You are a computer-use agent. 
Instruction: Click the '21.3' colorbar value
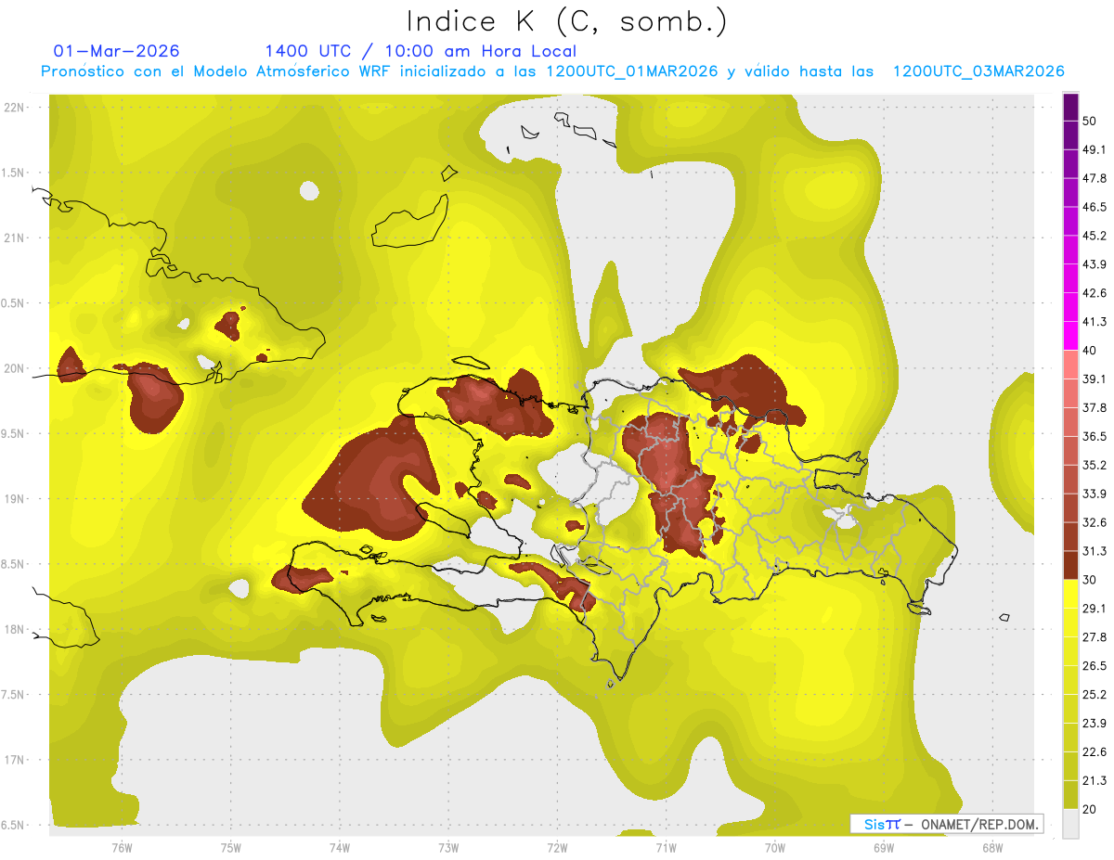1095,780
